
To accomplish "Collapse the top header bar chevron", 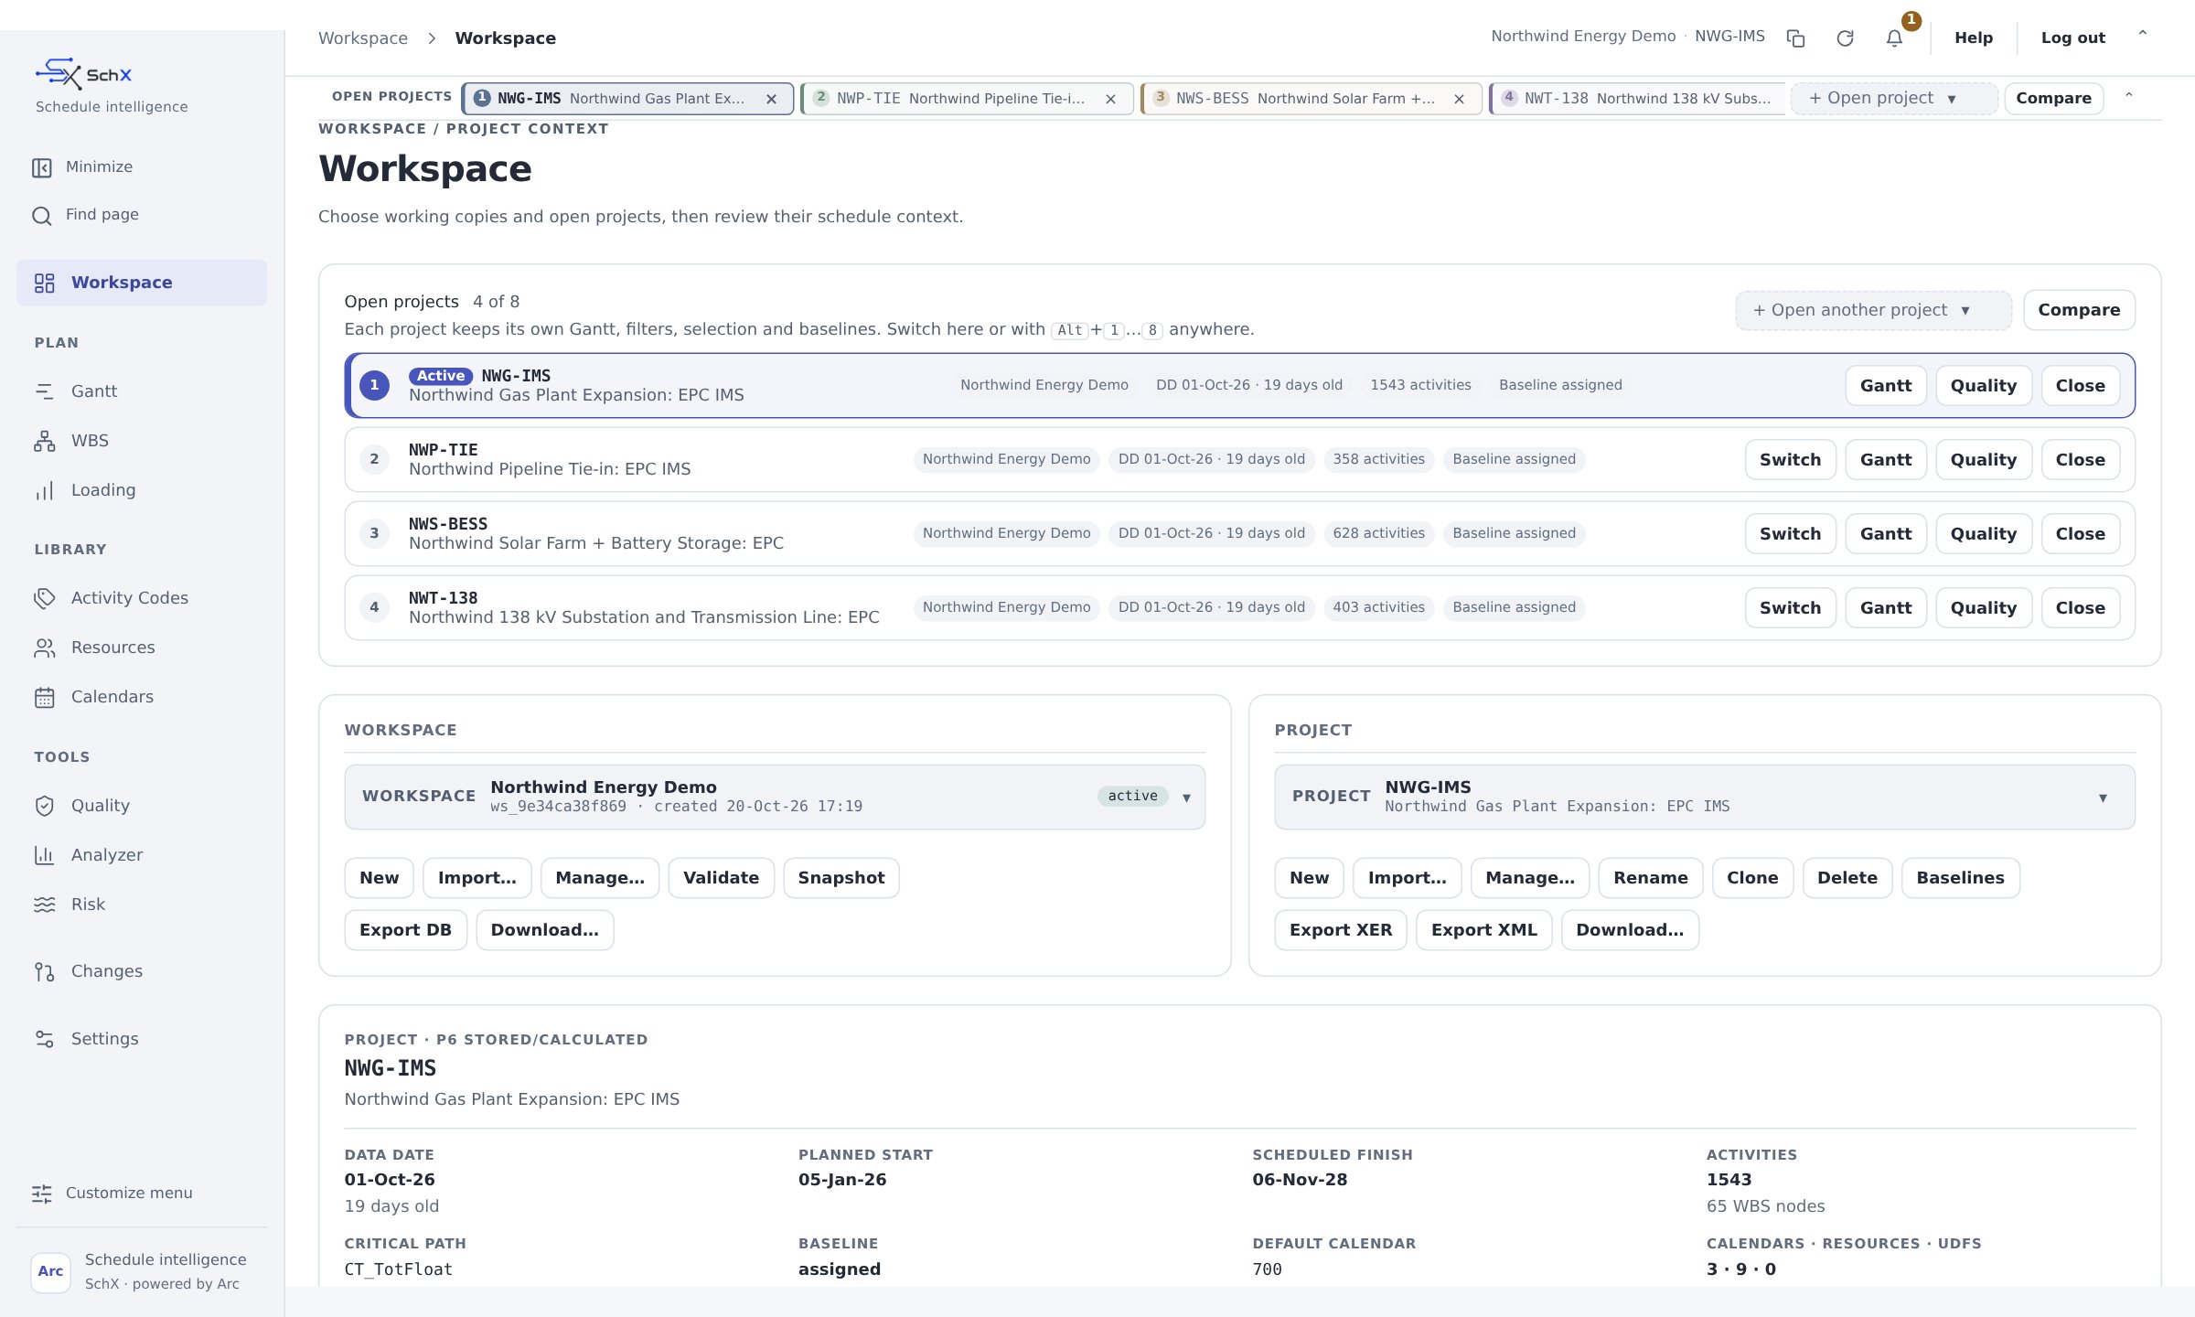I will [x=2142, y=34].
